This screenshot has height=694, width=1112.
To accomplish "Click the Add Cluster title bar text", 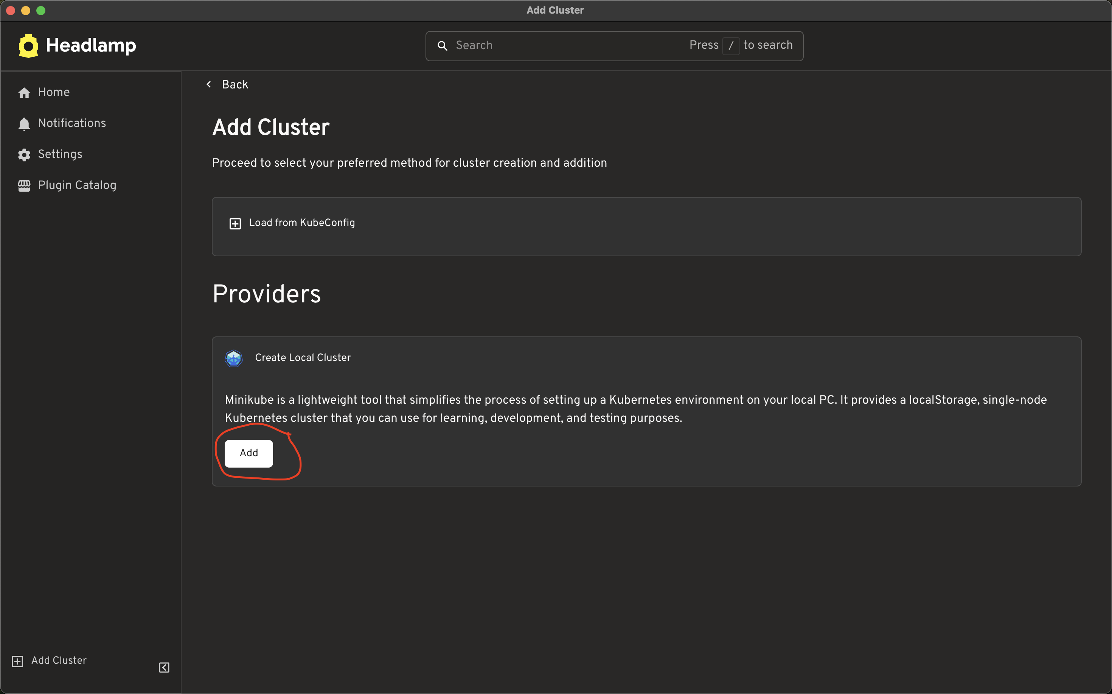I will [x=555, y=10].
